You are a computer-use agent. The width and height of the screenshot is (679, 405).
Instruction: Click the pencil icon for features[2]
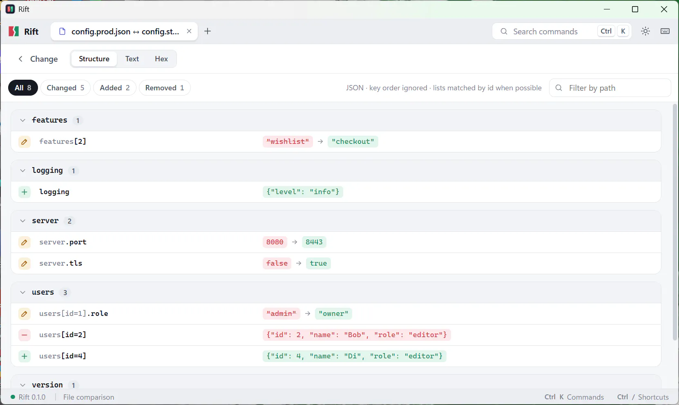click(x=25, y=142)
